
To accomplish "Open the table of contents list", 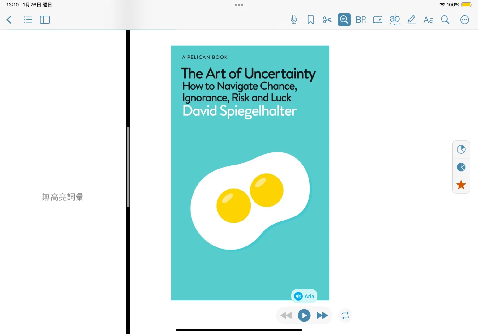I will (28, 20).
